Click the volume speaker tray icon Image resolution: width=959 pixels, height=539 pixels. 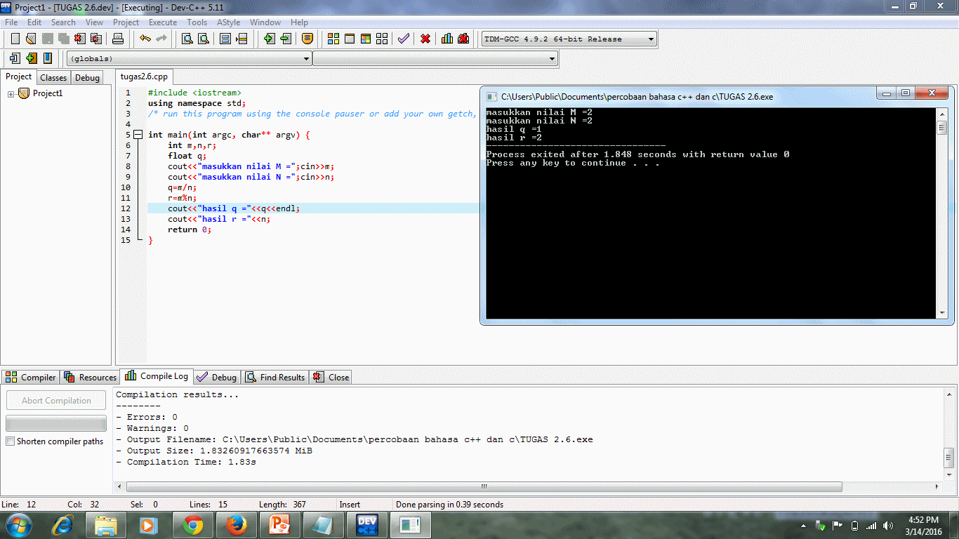click(x=888, y=526)
